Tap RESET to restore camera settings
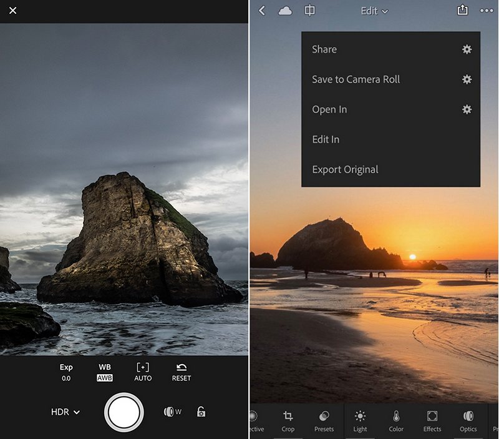This screenshot has height=439, width=499. [x=182, y=372]
